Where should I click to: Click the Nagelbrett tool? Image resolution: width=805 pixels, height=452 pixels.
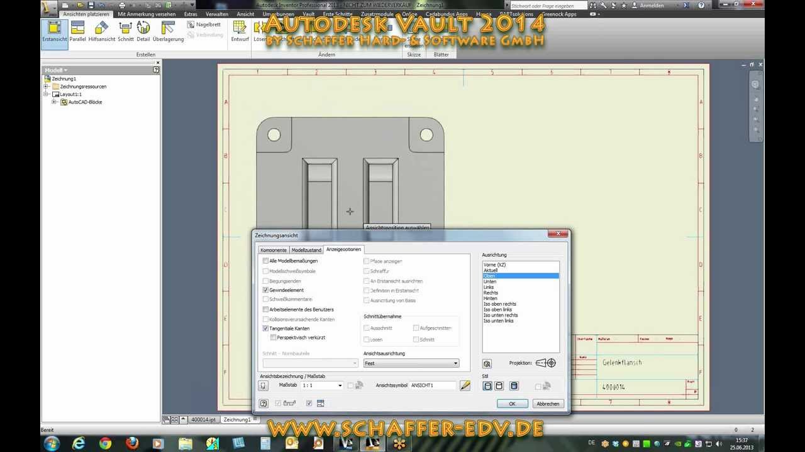(x=204, y=24)
